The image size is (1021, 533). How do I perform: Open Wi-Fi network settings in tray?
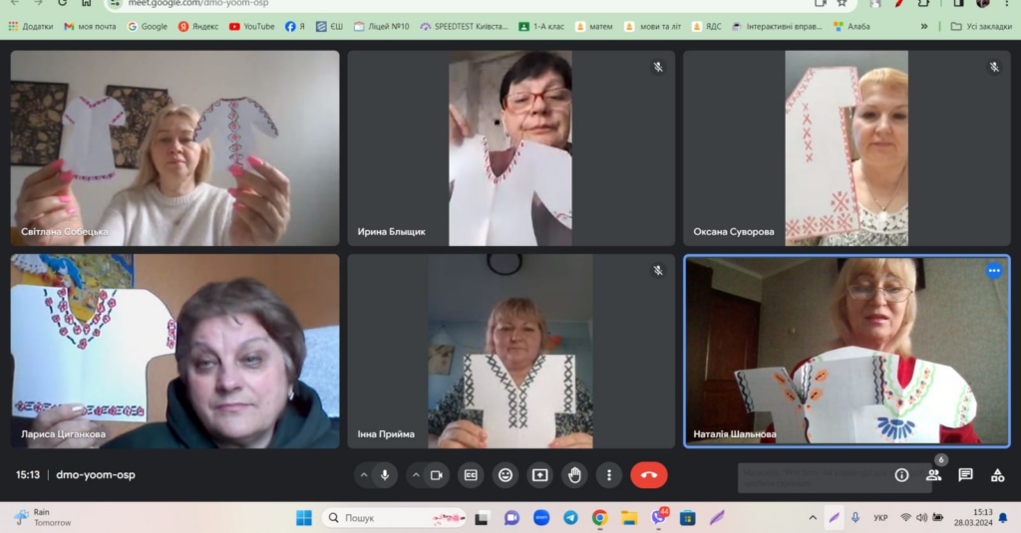[905, 518]
